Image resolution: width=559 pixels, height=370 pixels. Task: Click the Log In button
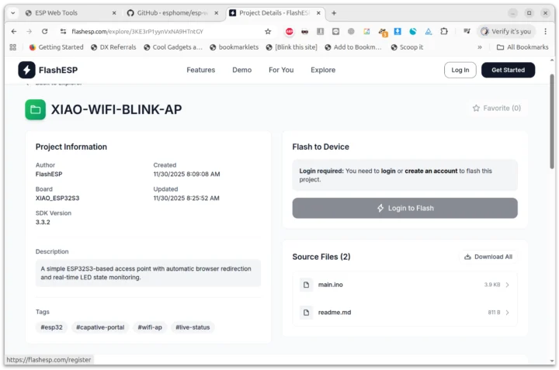(460, 70)
